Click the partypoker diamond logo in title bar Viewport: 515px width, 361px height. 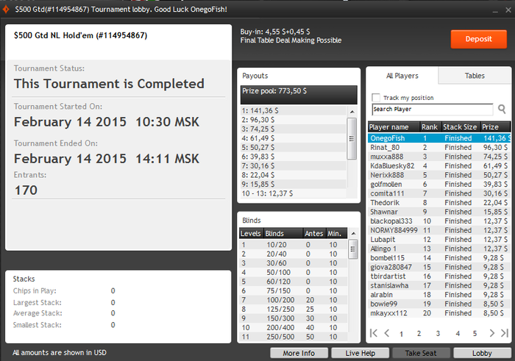(x=6, y=9)
